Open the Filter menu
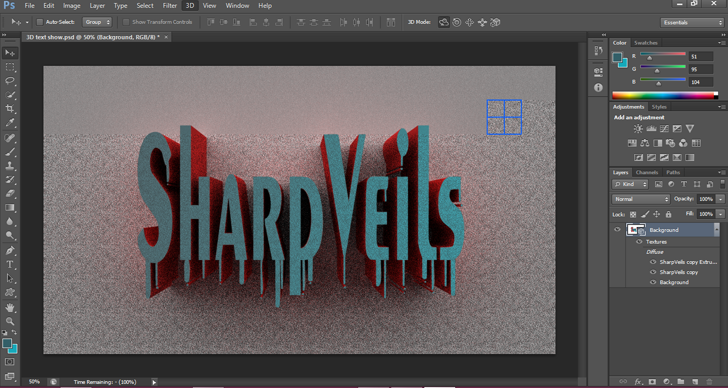This screenshot has width=728, height=388. click(170, 6)
